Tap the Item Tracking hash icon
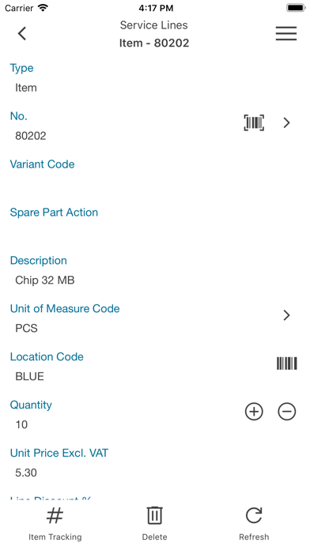Viewport: 310px width, 550px height. pyautogui.click(x=55, y=515)
